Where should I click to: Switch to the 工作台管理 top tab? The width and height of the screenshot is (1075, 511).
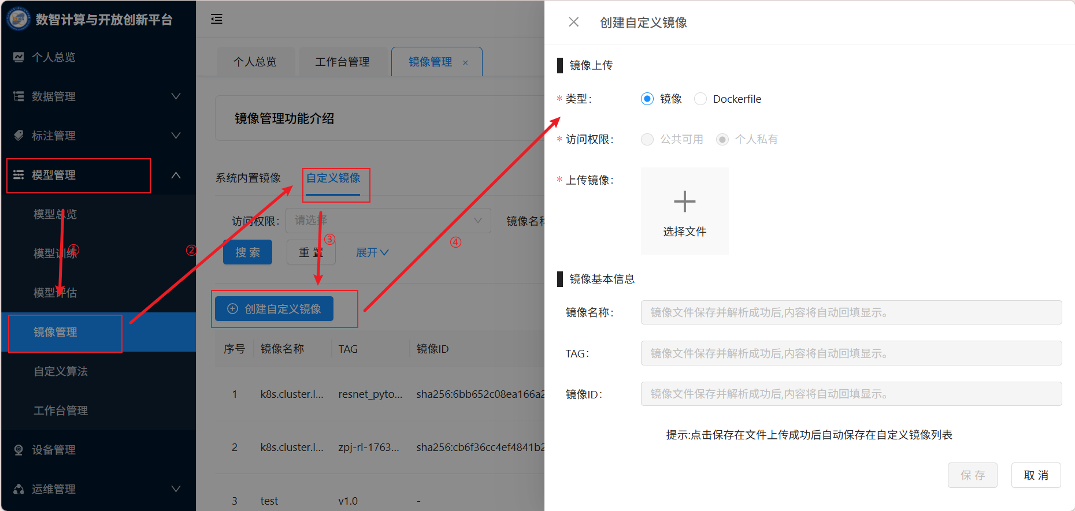[342, 62]
